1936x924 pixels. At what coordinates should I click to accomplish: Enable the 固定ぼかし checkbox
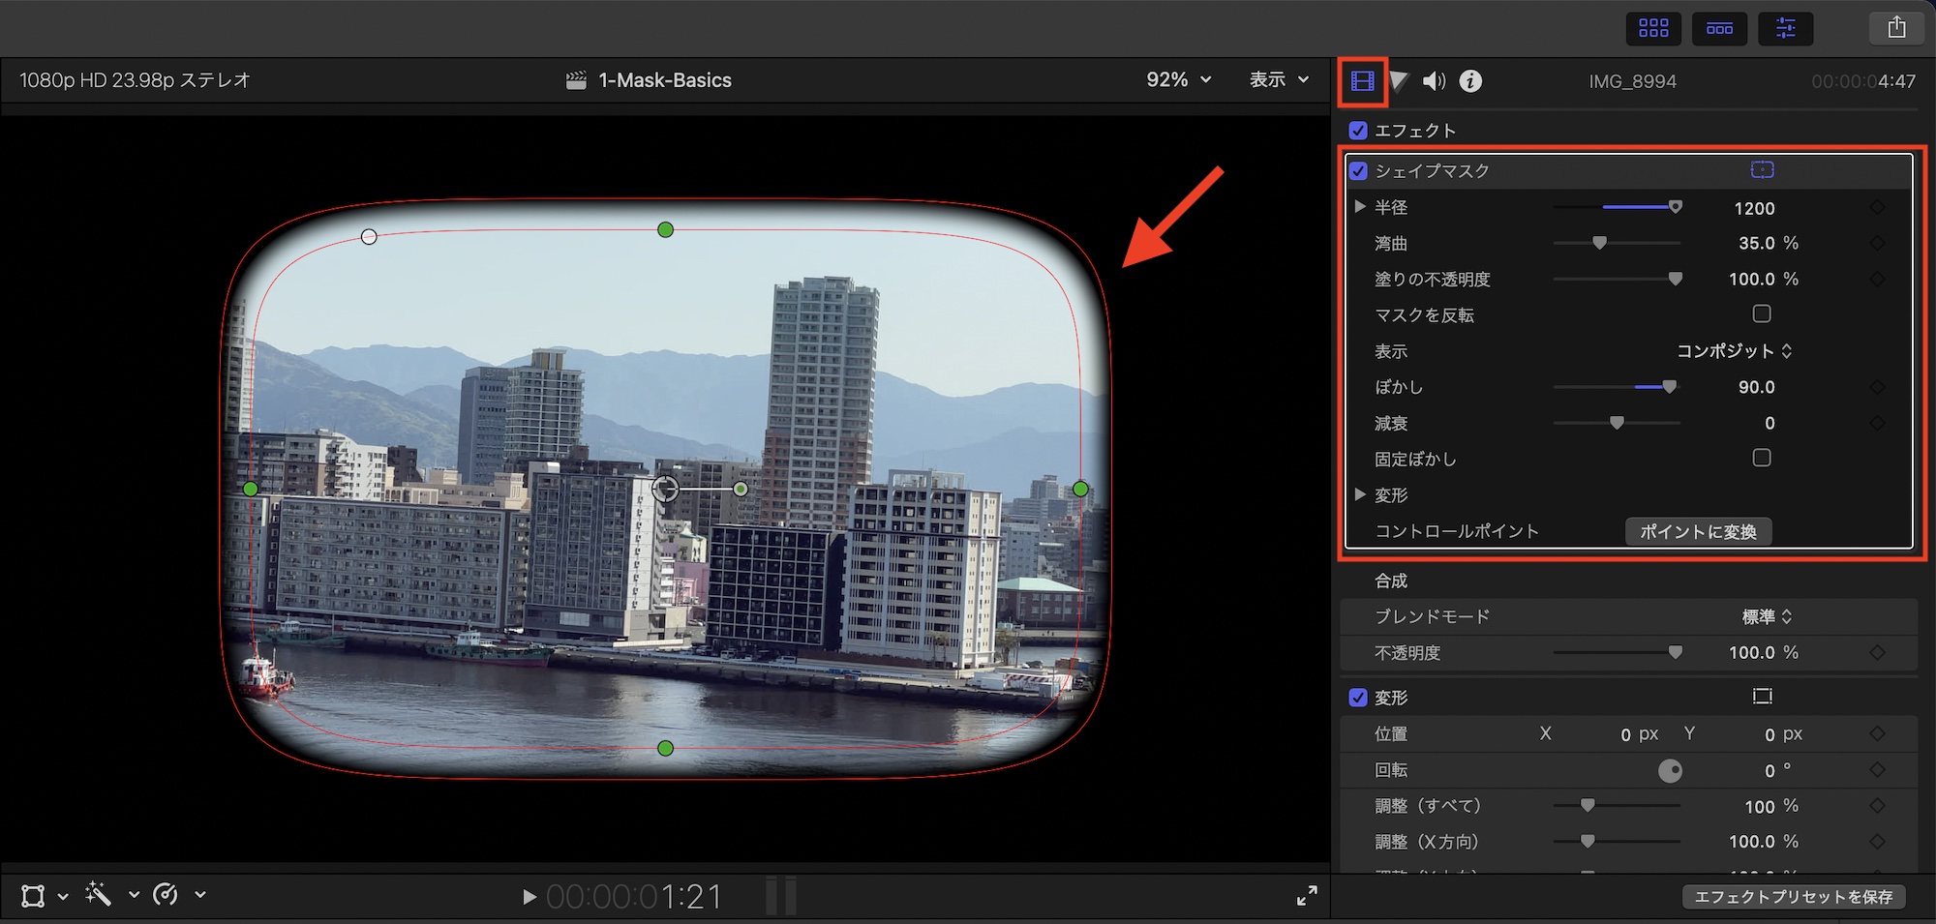point(1762,458)
